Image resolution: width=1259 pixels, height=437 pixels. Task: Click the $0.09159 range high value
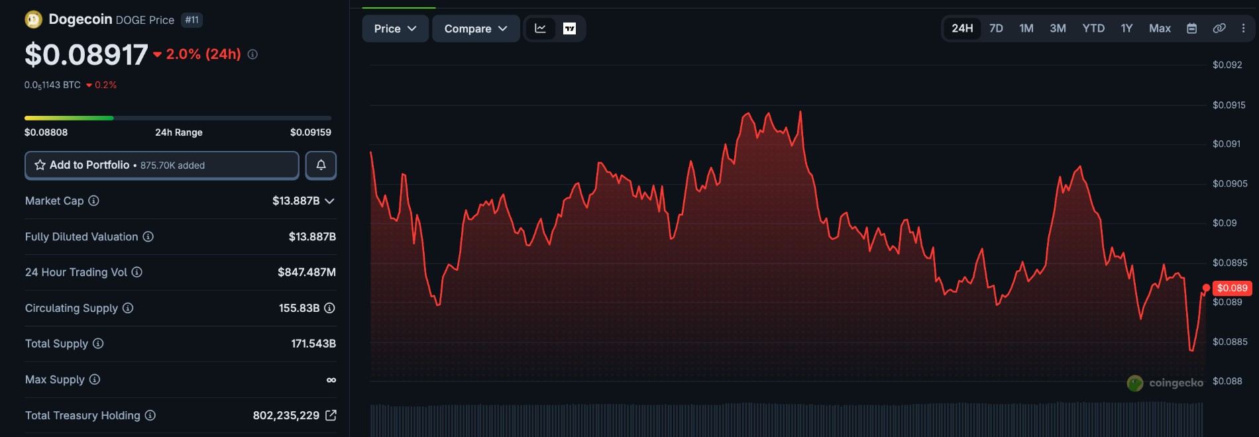[x=311, y=132]
